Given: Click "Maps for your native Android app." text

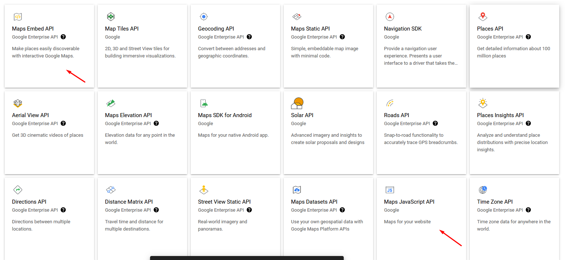Looking at the screenshot, I should coord(233,135).
